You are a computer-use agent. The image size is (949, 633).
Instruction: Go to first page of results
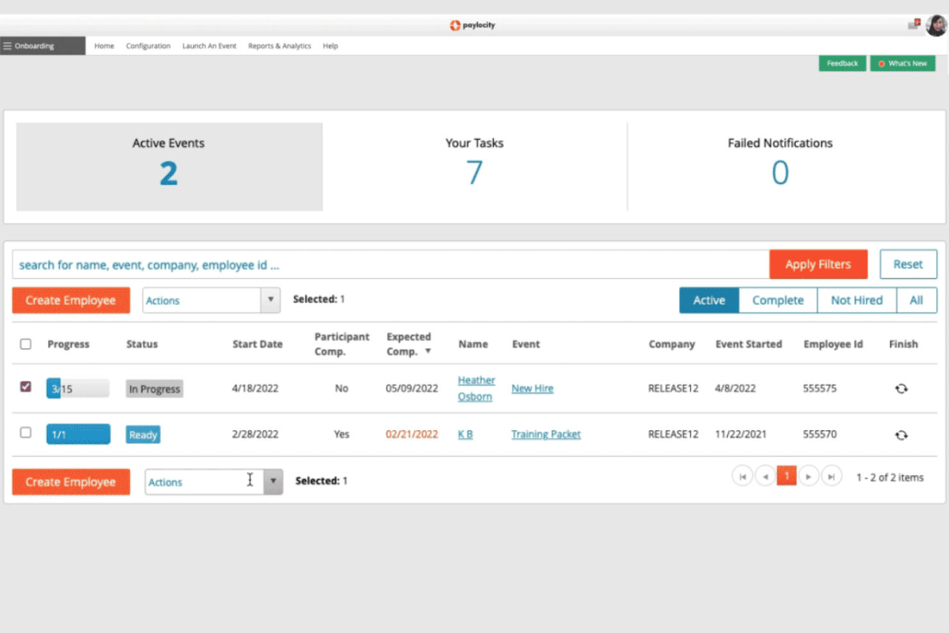pyautogui.click(x=743, y=477)
